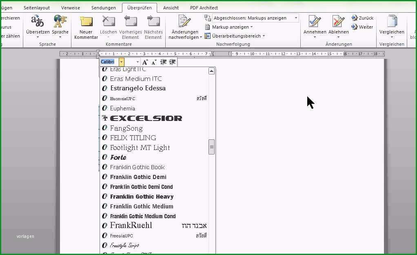The height and width of the screenshot is (255, 417).
Task: Switch to the Verweise tab
Action: pyautogui.click(x=71, y=8)
